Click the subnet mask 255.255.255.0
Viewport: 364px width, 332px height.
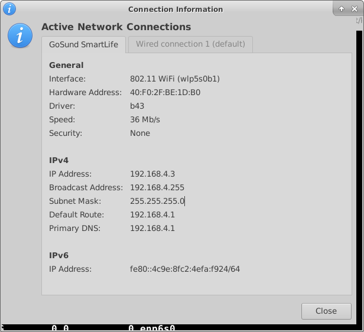click(x=157, y=201)
